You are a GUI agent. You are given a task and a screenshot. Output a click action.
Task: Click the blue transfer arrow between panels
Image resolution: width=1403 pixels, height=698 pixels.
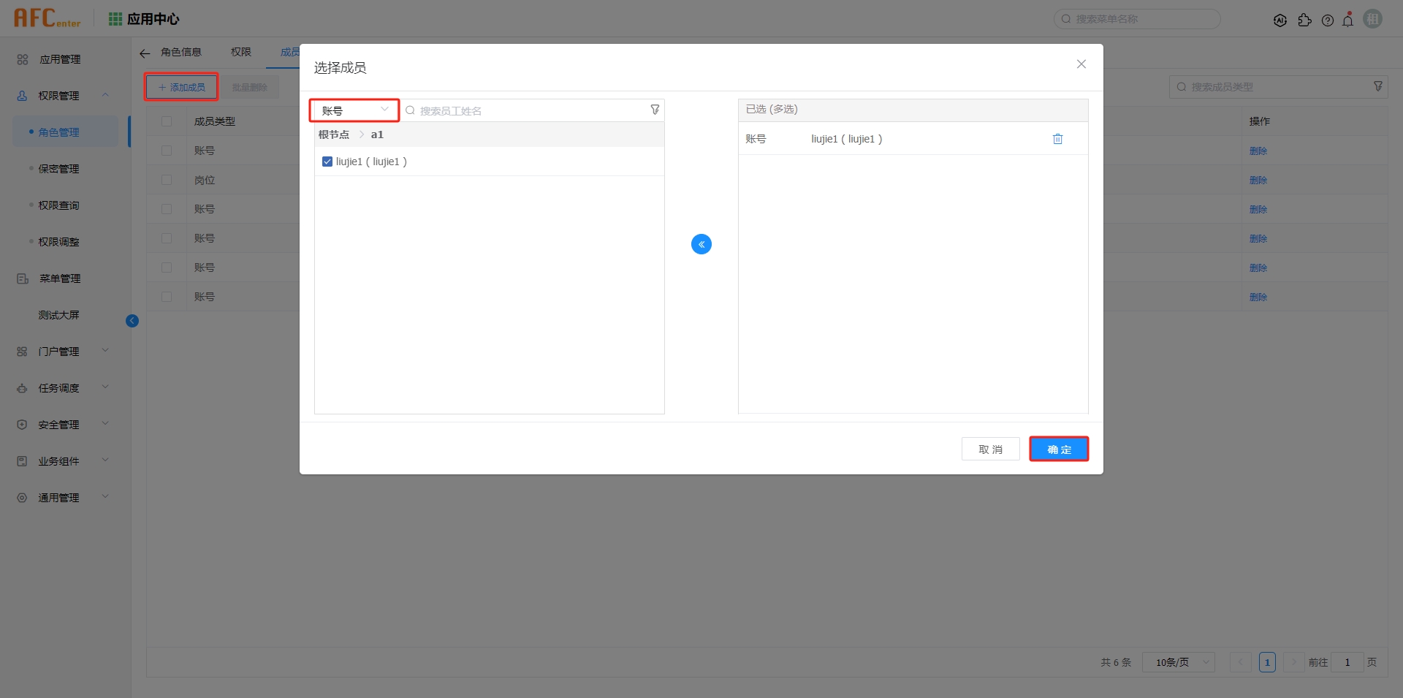701,243
